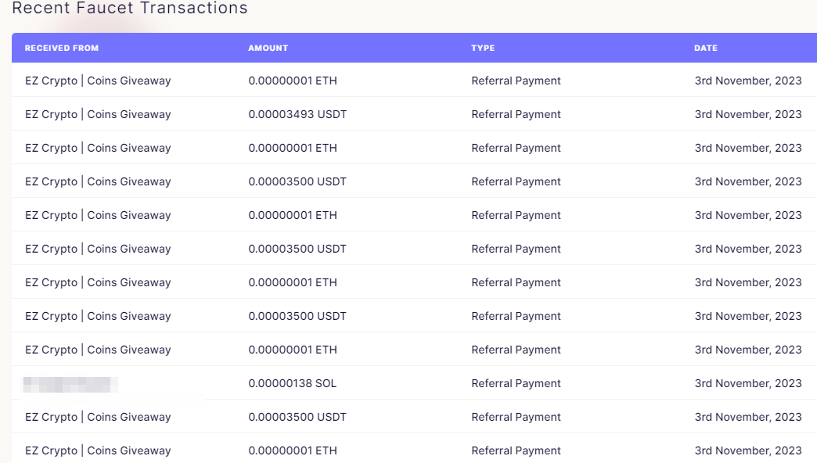This screenshot has height=463, width=817.
Task: Click Referral Payment in the SOL row
Action: [516, 383]
